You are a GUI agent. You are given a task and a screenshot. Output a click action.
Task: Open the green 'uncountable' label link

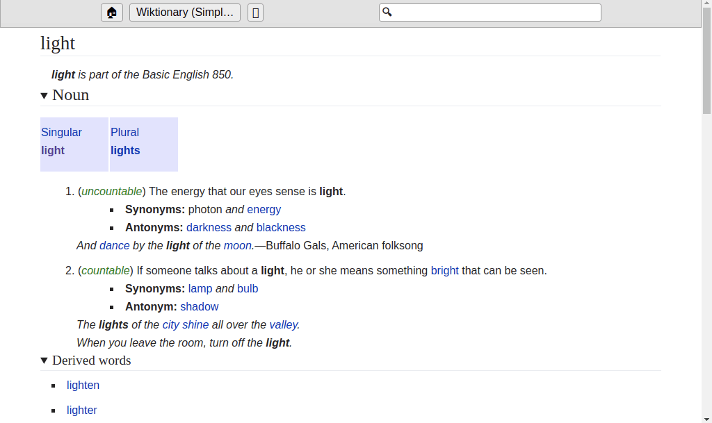point(111,191)
